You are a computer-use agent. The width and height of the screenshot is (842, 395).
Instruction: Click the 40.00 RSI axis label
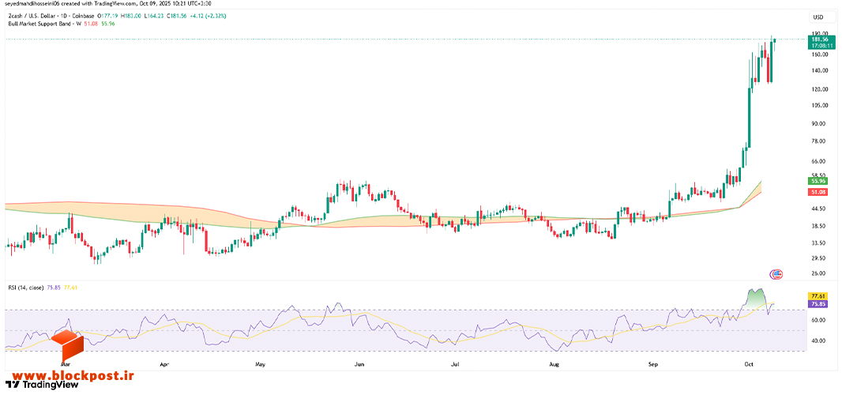pos(819,340)
